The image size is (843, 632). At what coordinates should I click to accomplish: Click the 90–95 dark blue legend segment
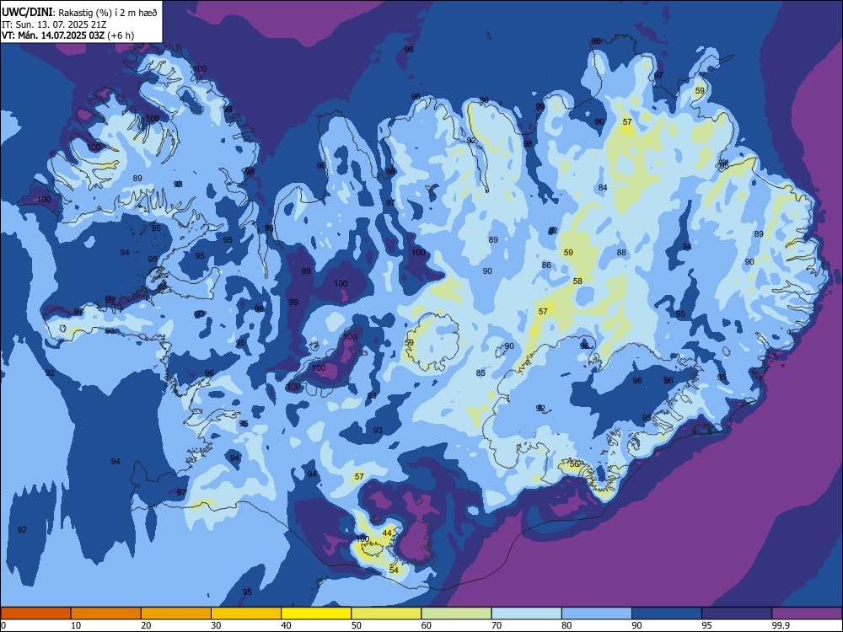[667, 613]
